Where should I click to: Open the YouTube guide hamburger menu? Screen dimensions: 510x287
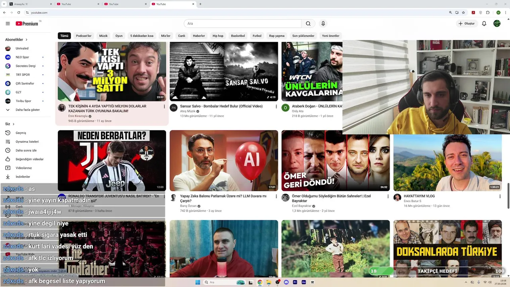tap(8, 24)
